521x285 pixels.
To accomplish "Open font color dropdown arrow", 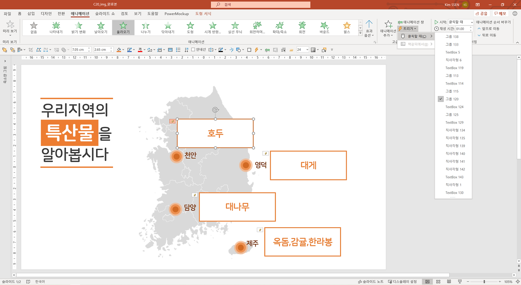I will 145,50.
